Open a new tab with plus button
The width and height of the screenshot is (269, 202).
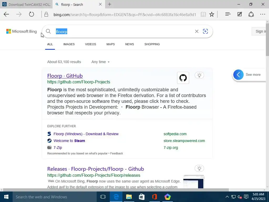click(x=110, y=4)
